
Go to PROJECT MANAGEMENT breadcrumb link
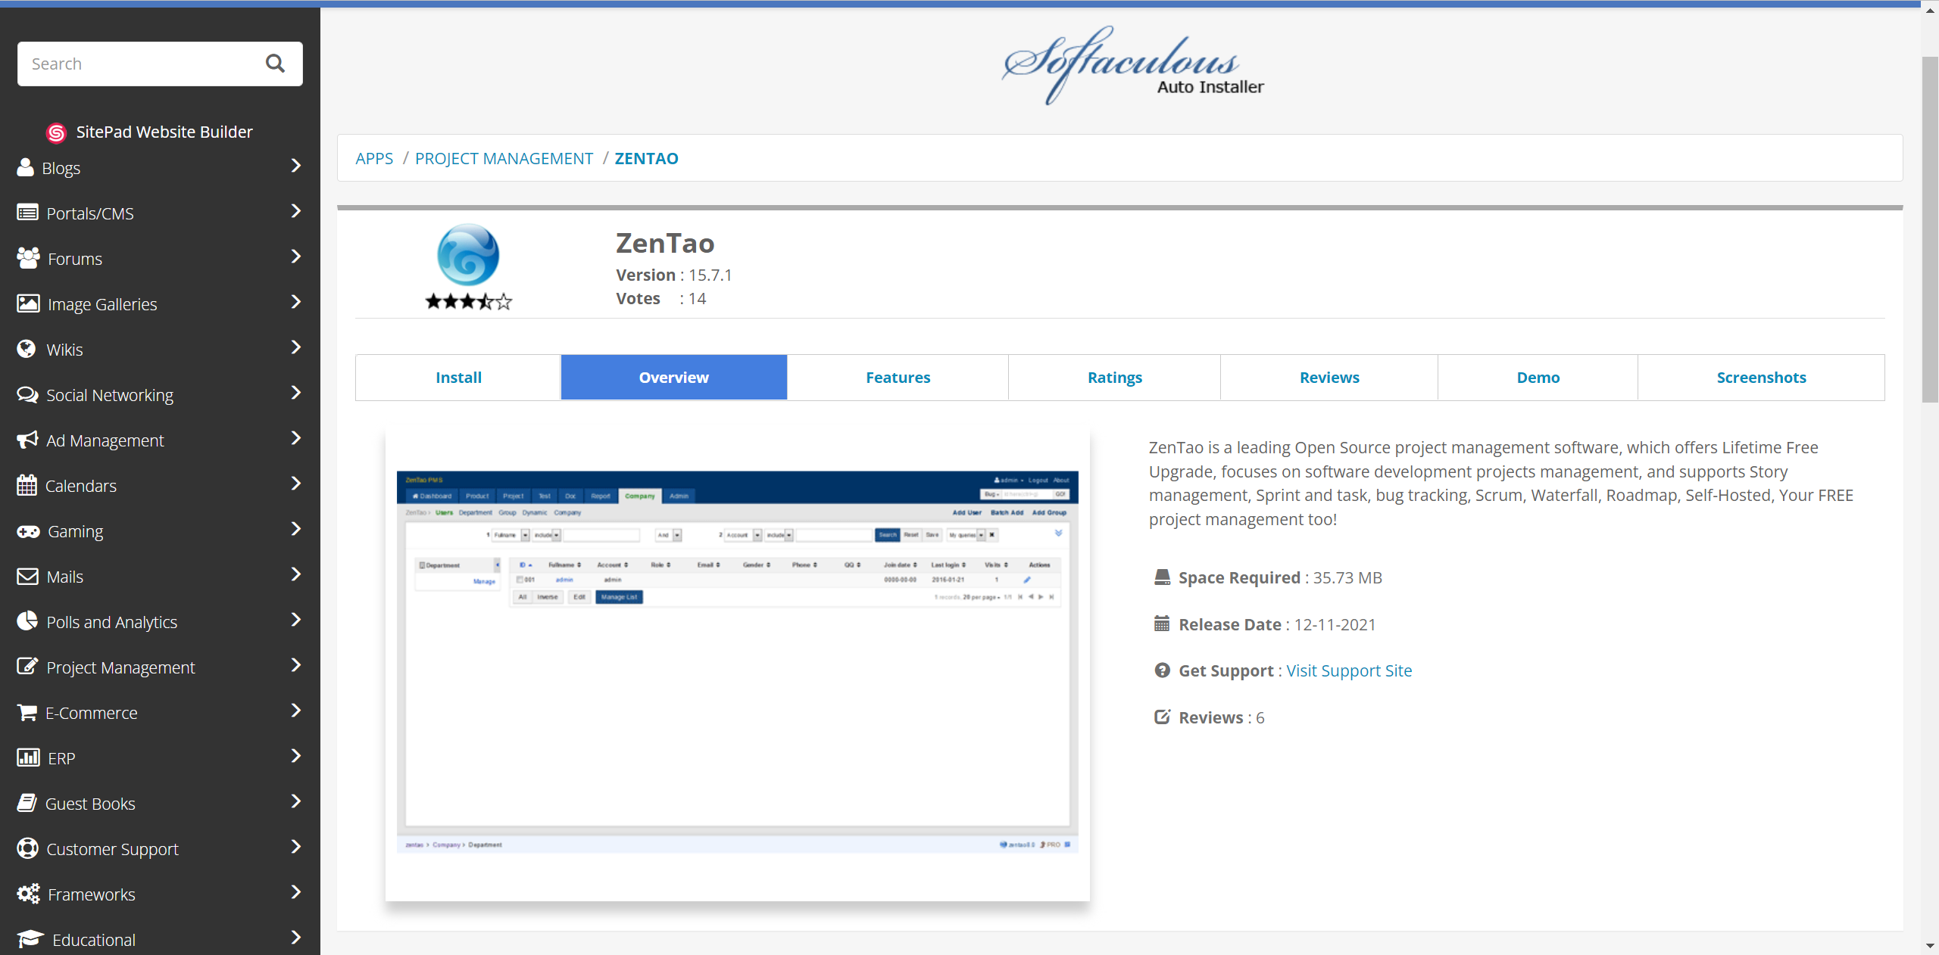click(x=504, y=158)
